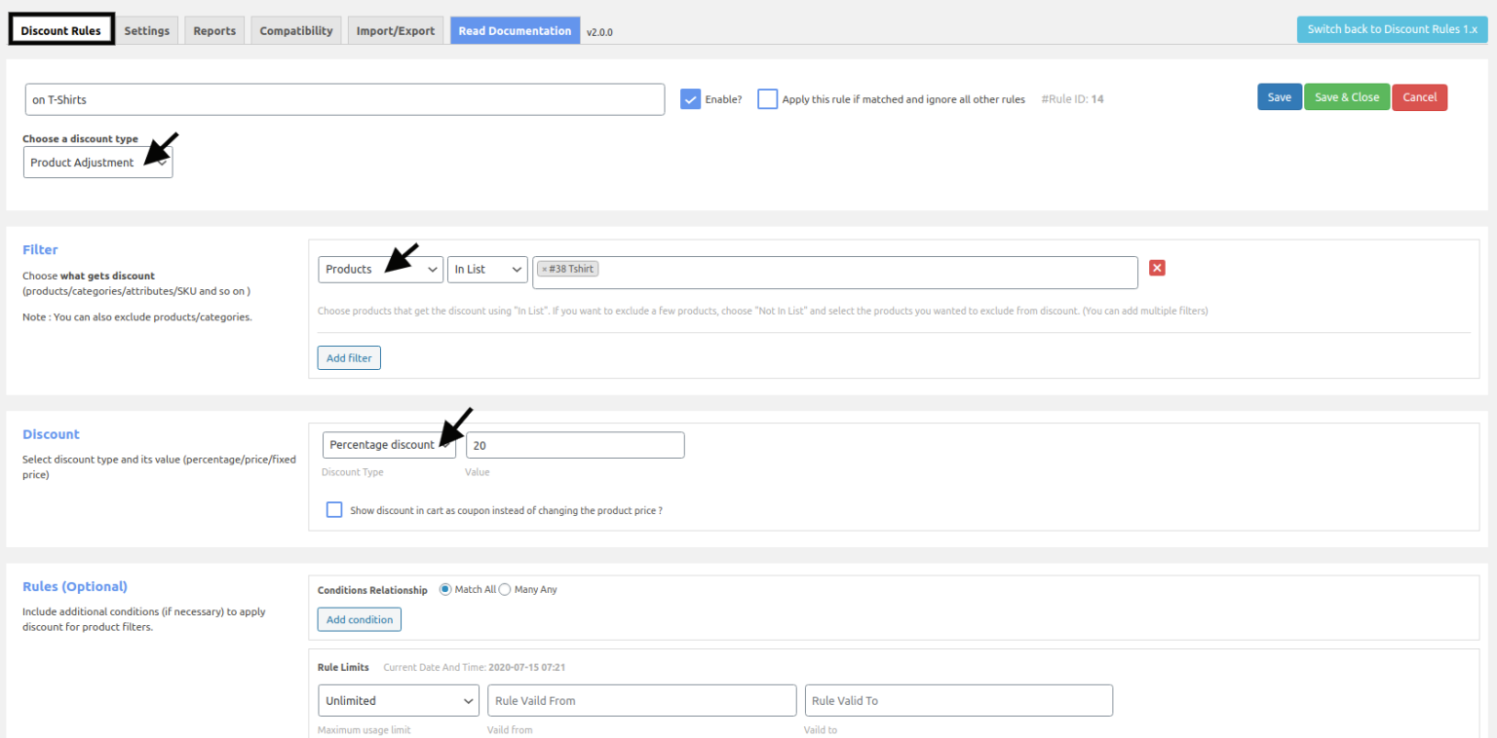Expand the In List dropdown

pyautogui.click(x=487, y=269)
